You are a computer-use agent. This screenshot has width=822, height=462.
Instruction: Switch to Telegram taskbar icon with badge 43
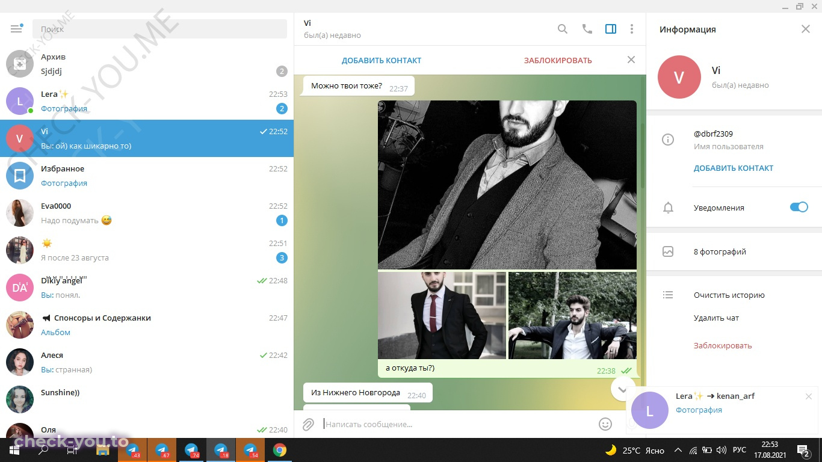(132, 450)
